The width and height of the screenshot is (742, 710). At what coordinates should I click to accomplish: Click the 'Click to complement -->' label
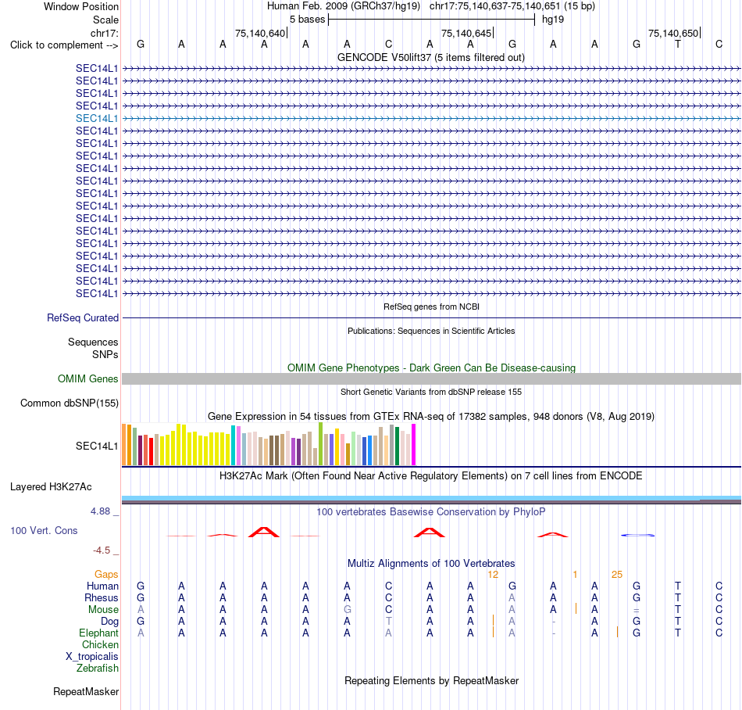point(64,45)
